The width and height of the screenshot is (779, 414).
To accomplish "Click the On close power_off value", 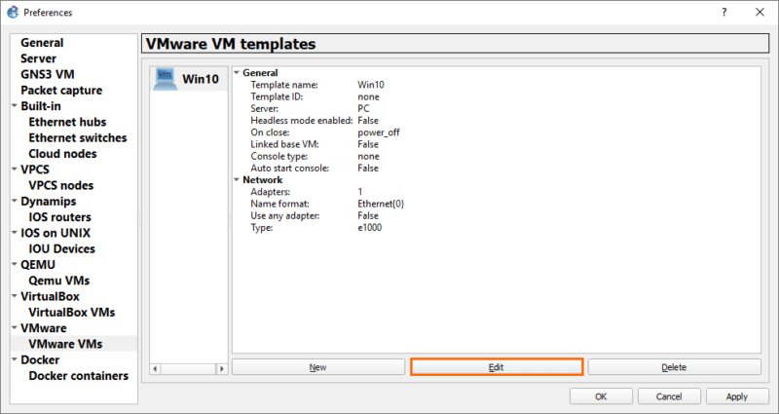I will pyautogui.click(x=379, y=132).
